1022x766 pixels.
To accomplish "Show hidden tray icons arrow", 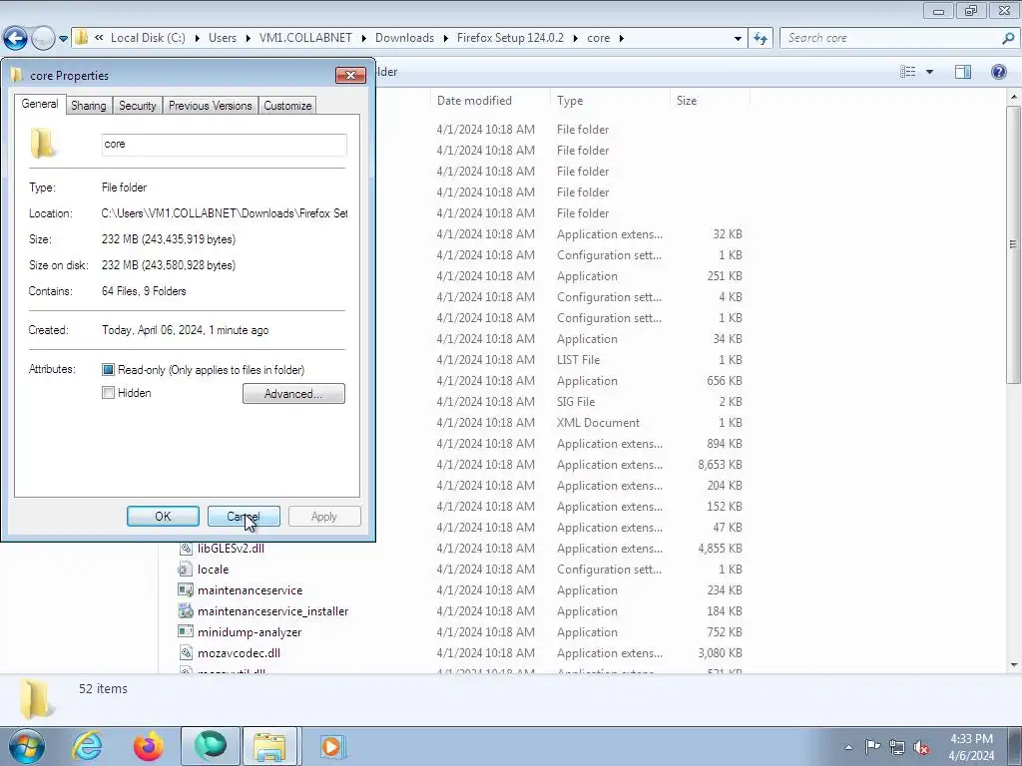I will [x=848, y=747].
